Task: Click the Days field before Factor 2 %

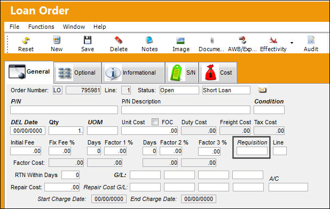Action: [x=150, y=151]
